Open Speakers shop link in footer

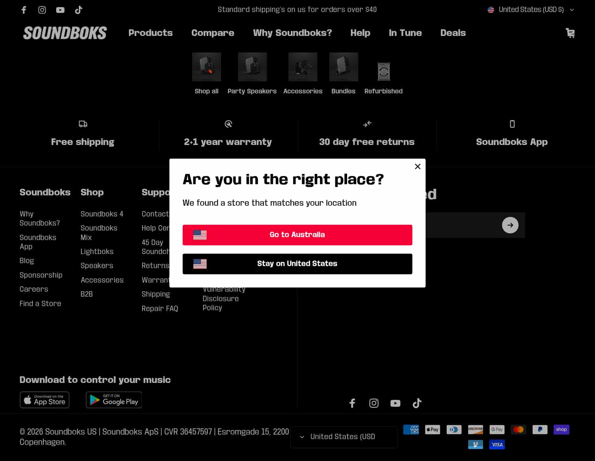97,266
